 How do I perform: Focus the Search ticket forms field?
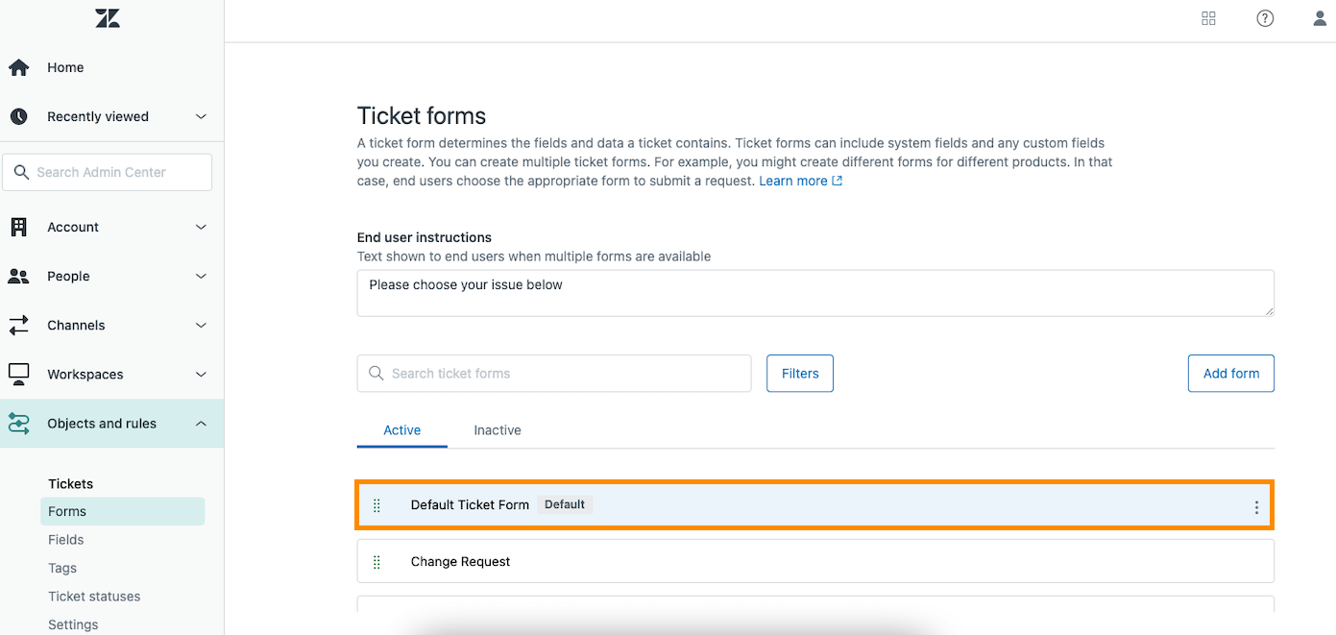pyautogui.click(x=554, y=374)
